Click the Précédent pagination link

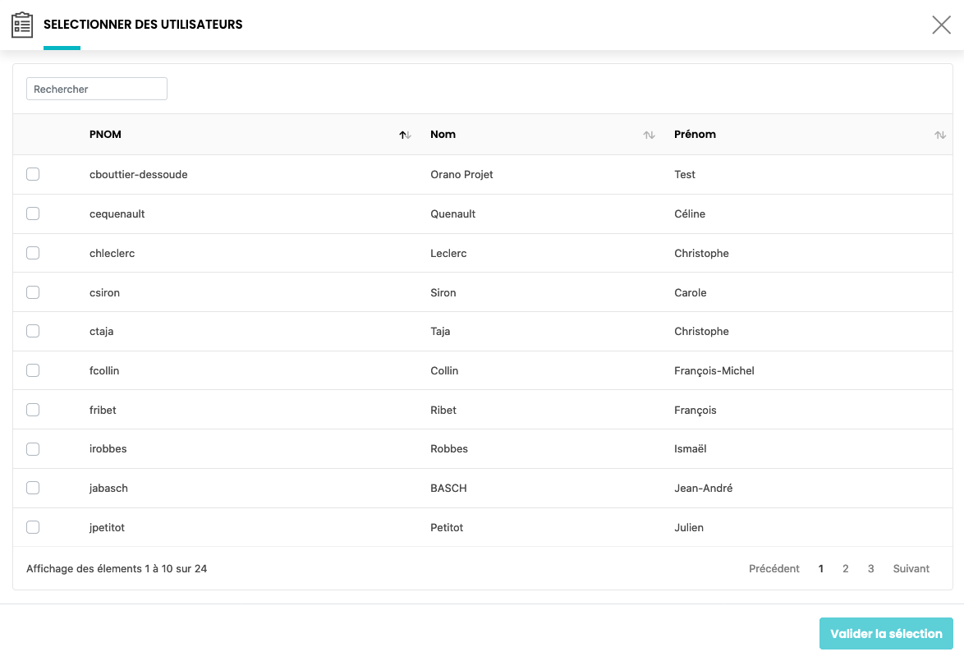[x=773, y=568]
